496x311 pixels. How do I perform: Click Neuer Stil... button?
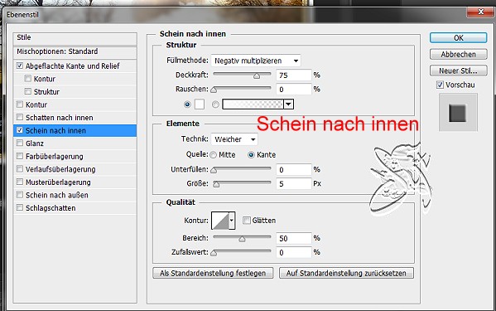tap(459, 70)
